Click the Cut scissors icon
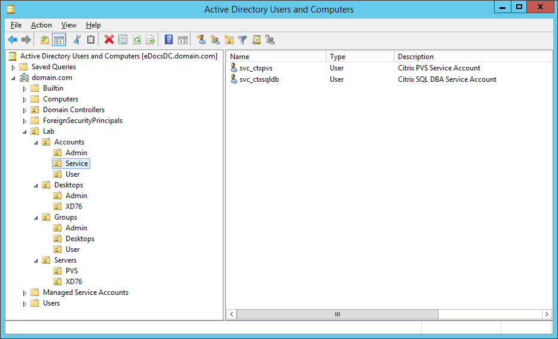Screen dimensions: 558x339 click(x=76, y=40)
